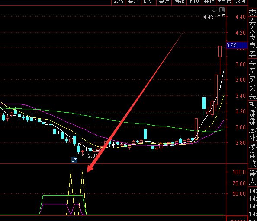
Task: Click the latest red candlestick near 3.99
Action: tap(220, 51)
